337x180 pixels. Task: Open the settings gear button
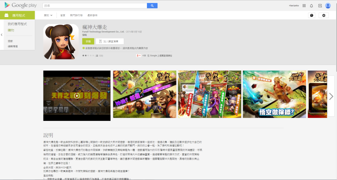324,15
